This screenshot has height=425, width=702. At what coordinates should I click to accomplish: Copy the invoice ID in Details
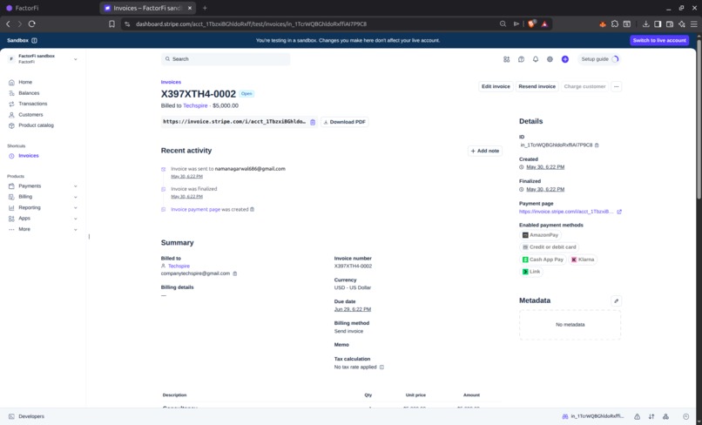(x=597, y=145)
